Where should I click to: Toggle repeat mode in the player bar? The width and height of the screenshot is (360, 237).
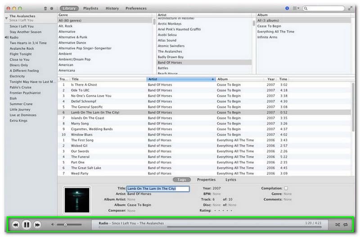pyautogui.click(x=346, y=224)
